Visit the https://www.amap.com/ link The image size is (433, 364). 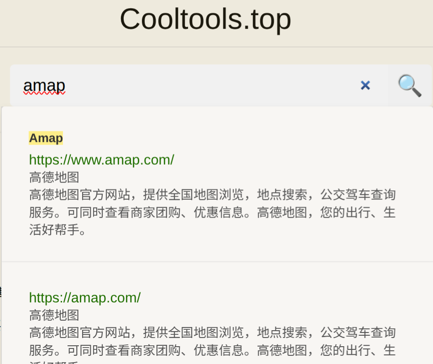(x=102, y=160)
